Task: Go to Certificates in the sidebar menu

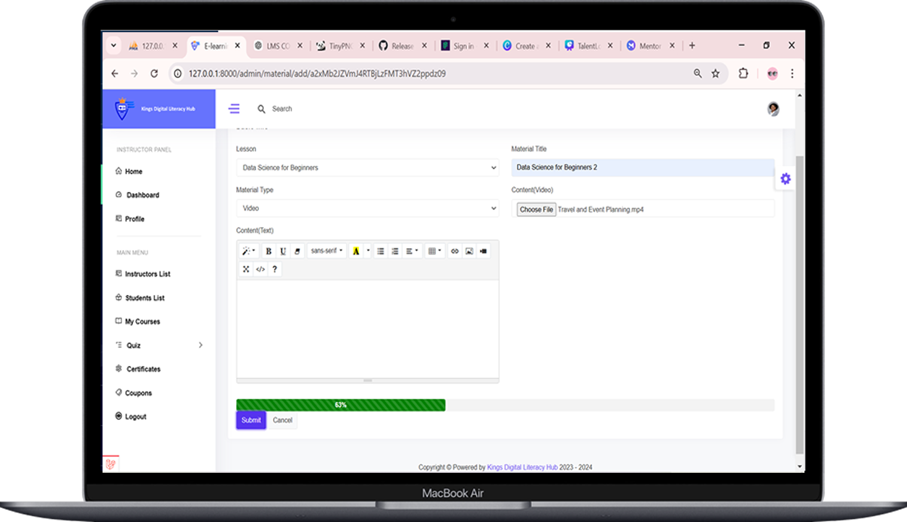Action: [x=143, y=369]
